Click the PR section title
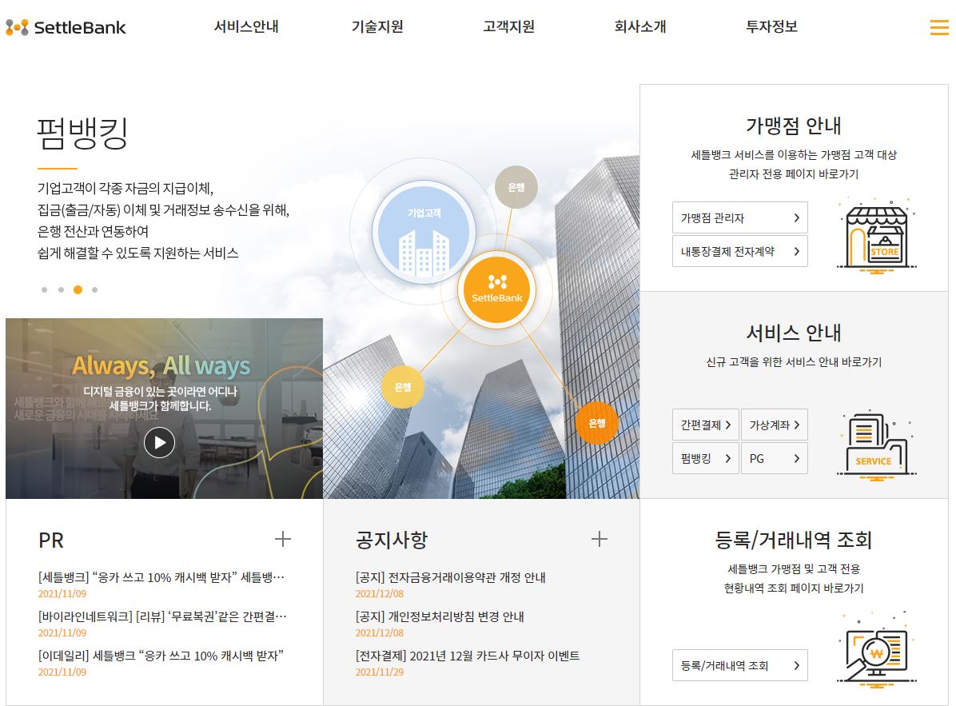956x706 pixels. coord(51,540)
